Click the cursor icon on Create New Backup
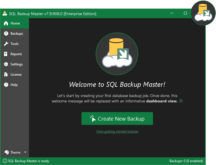 pos(93,118)
